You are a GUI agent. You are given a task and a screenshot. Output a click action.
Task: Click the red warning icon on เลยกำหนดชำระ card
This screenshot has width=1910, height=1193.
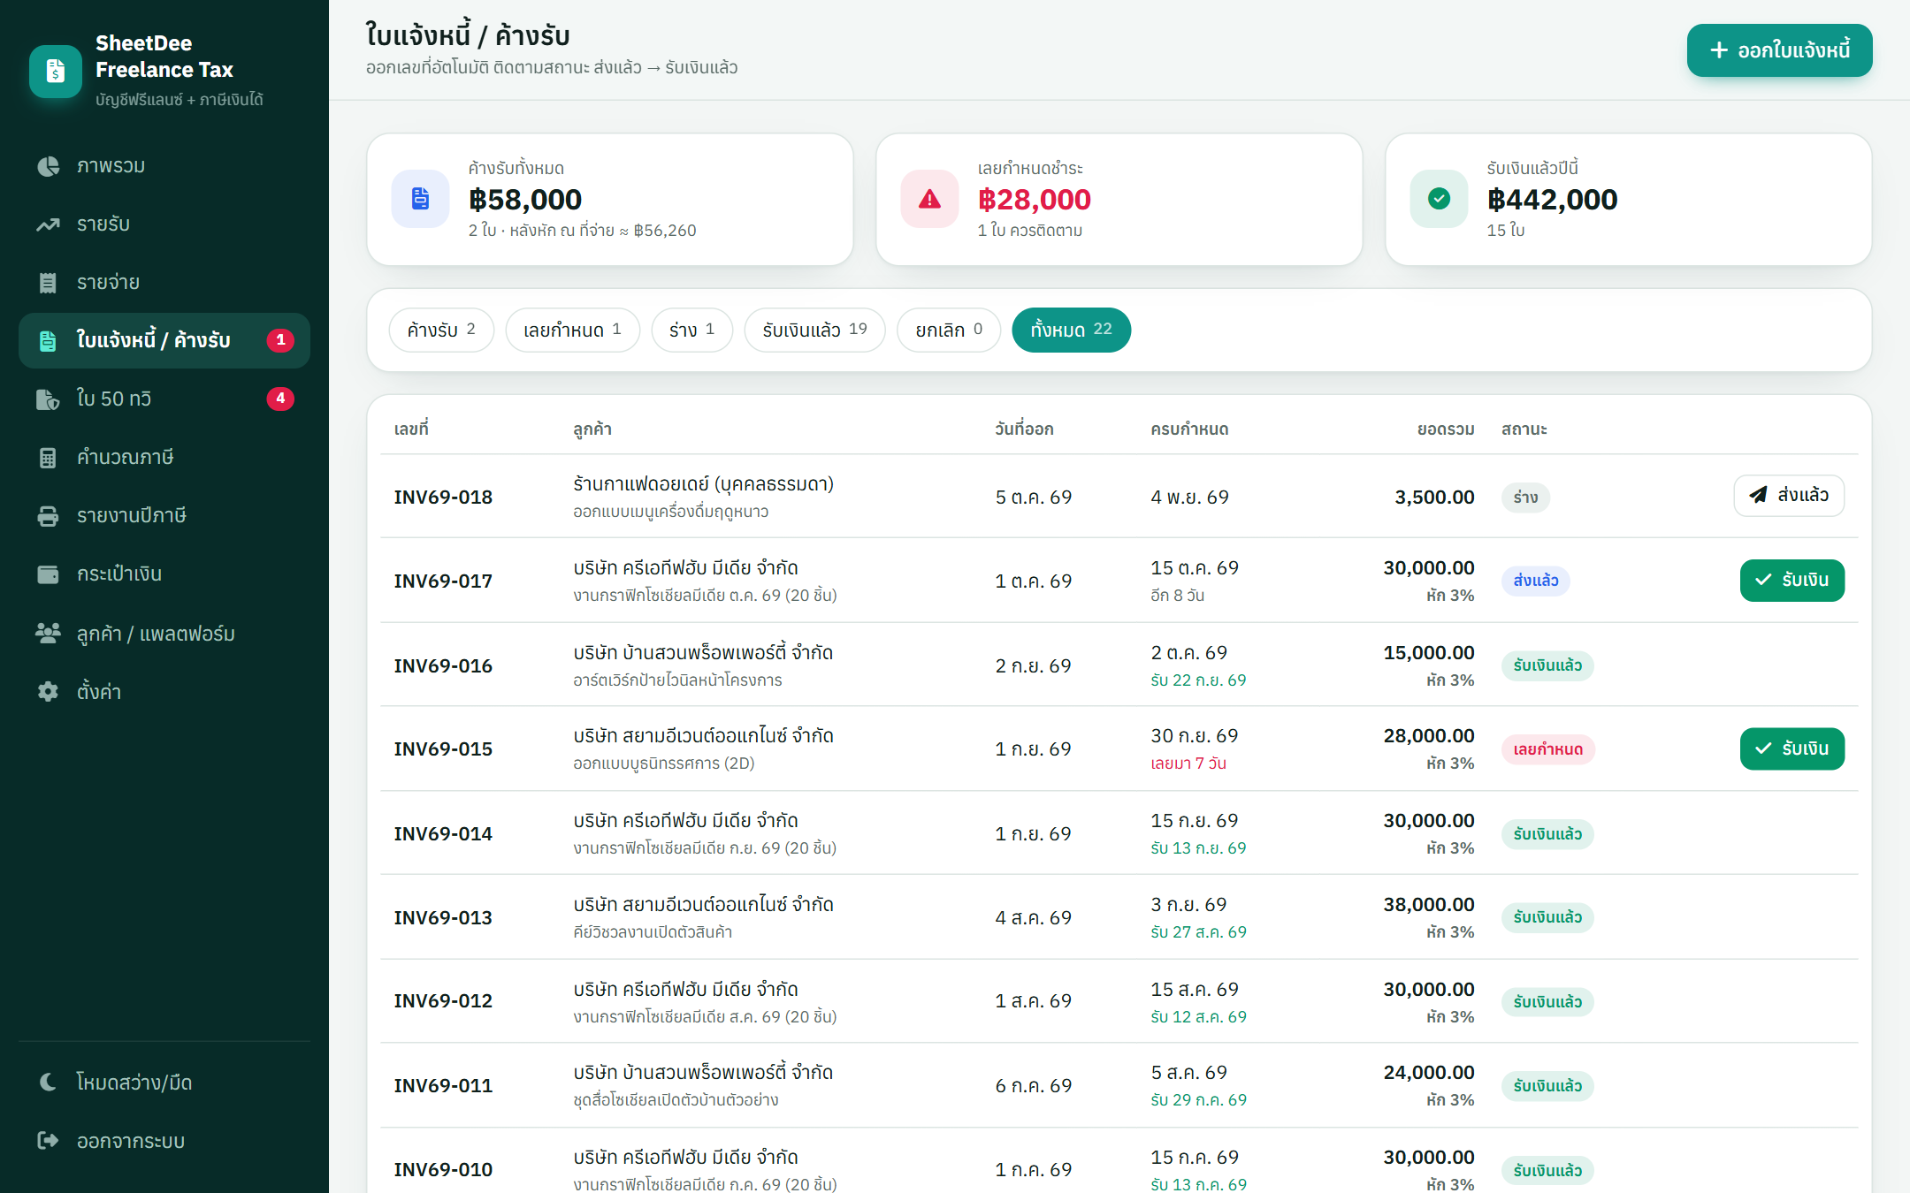pyautogui.click(x=930, y=199)
